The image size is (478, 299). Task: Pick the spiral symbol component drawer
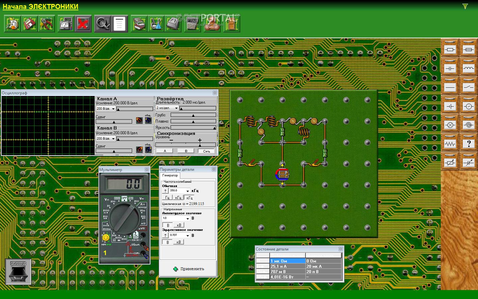468,124
